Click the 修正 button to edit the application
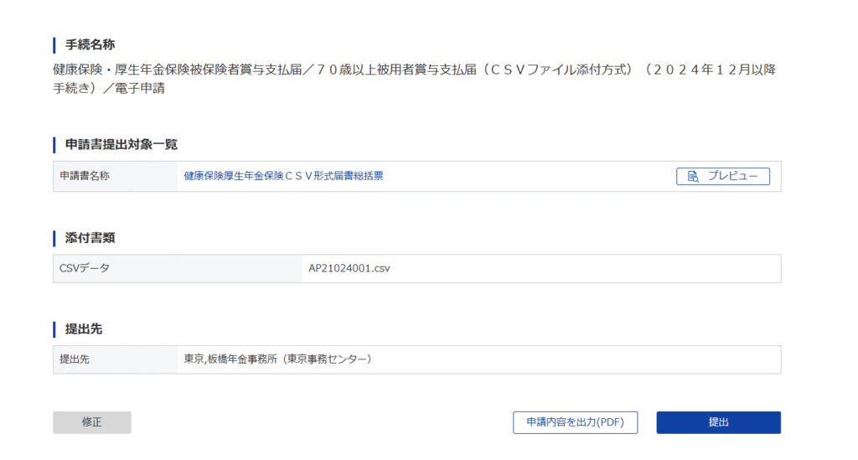 click(92, 422)
